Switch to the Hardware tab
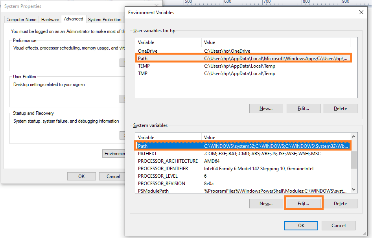 [50, 19]
